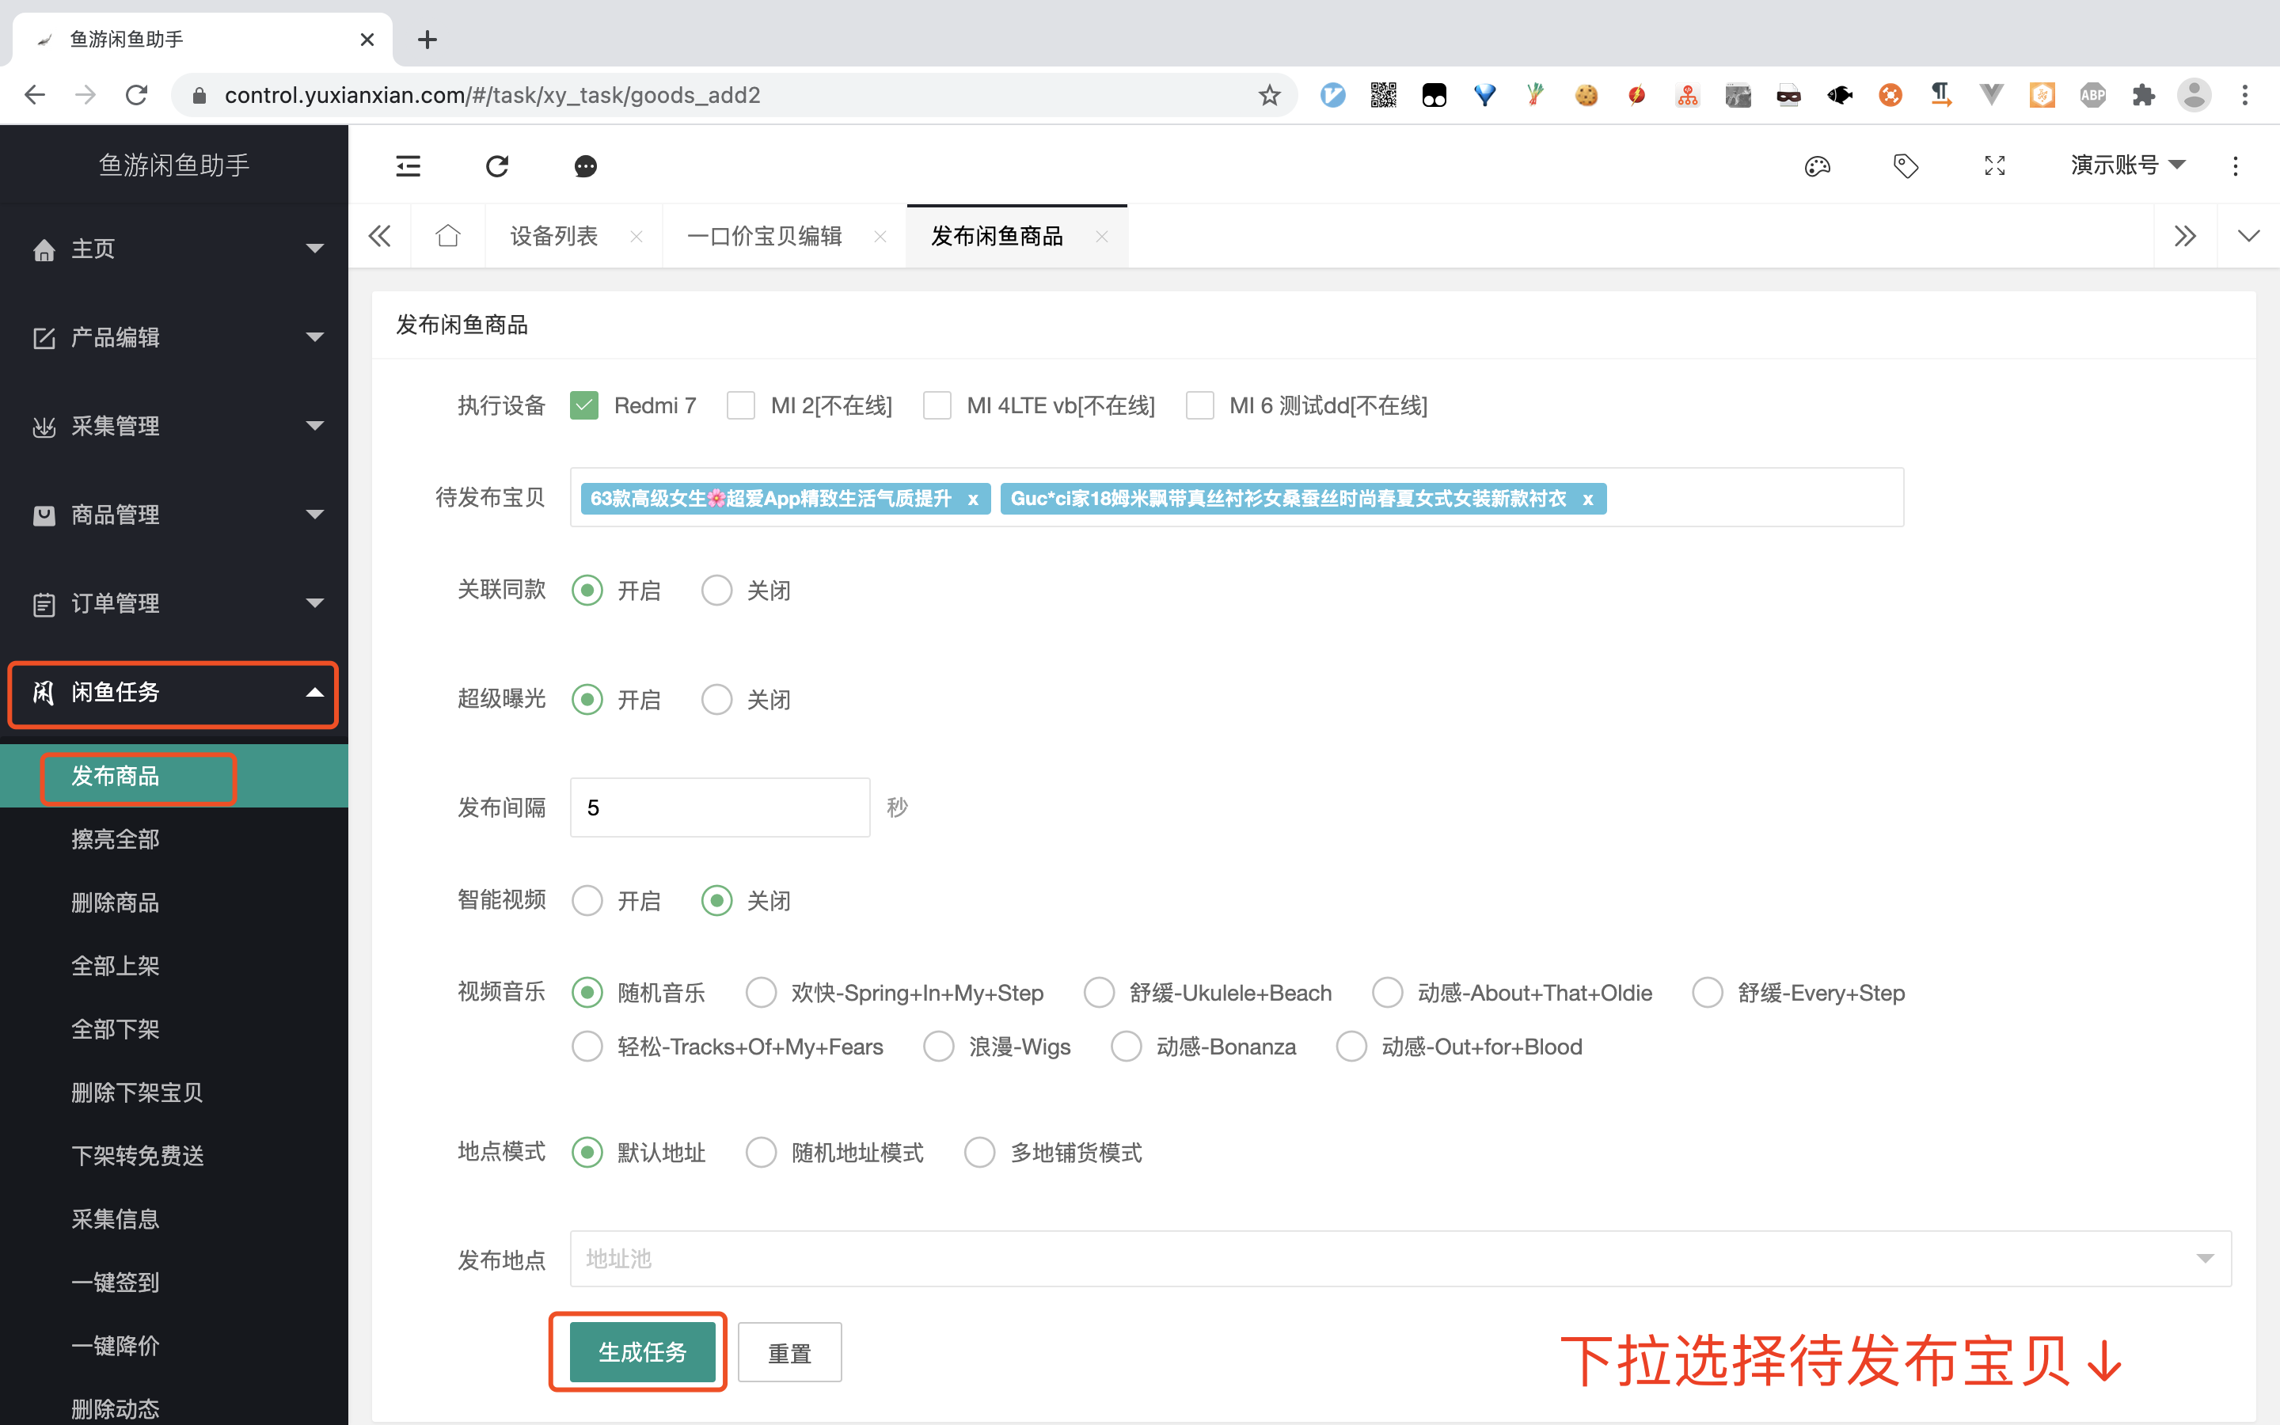This screenshot has width=2280, height=1425.
Task: Click the 重置 button
Action: tap(788, 1352)
